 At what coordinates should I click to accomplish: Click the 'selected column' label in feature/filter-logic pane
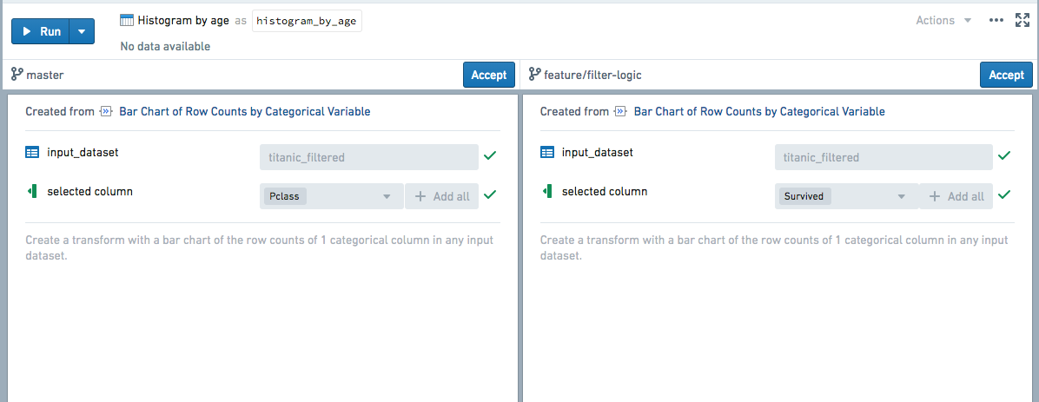[x=605, y=191]
